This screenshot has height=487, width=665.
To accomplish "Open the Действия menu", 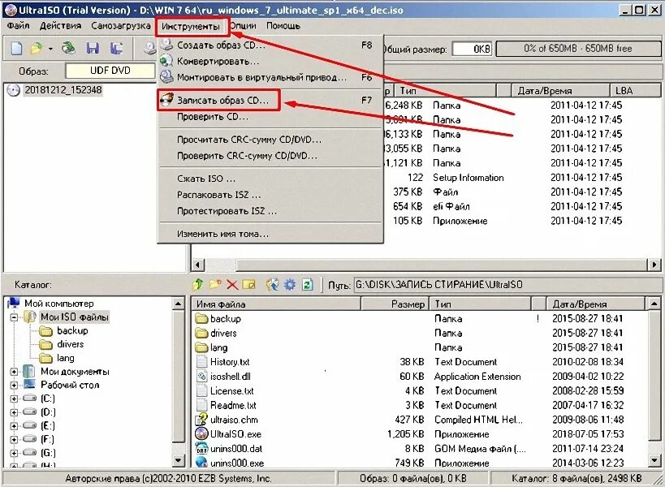I will click(60, 26).
